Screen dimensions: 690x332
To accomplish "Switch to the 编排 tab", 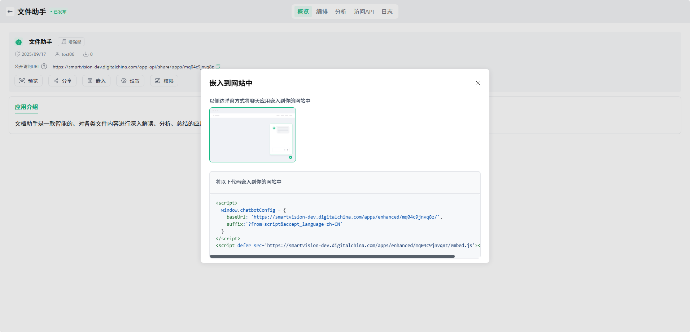I will click(322, 12).
